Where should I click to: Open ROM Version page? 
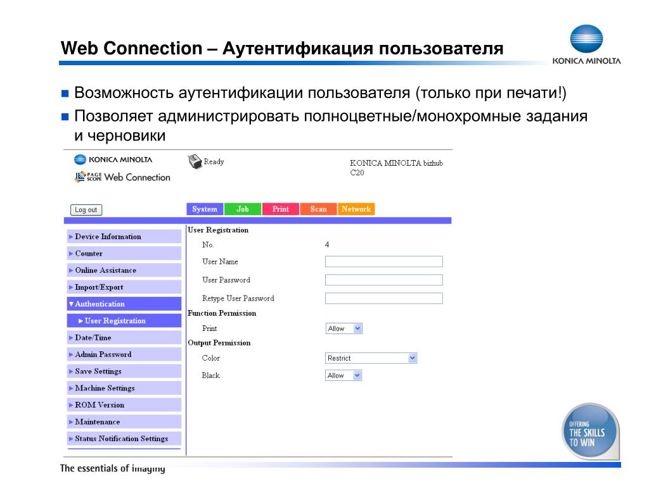tap(124, 404)
